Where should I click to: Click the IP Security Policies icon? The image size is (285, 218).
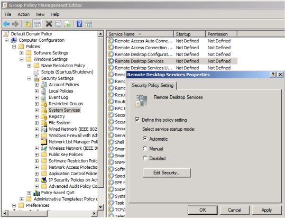click(x=44, y=180)
